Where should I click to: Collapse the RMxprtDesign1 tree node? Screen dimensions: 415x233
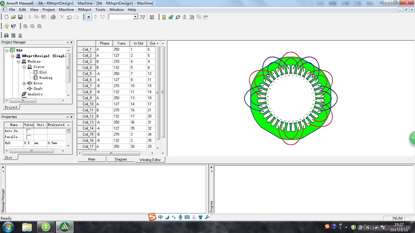(12, 56)
